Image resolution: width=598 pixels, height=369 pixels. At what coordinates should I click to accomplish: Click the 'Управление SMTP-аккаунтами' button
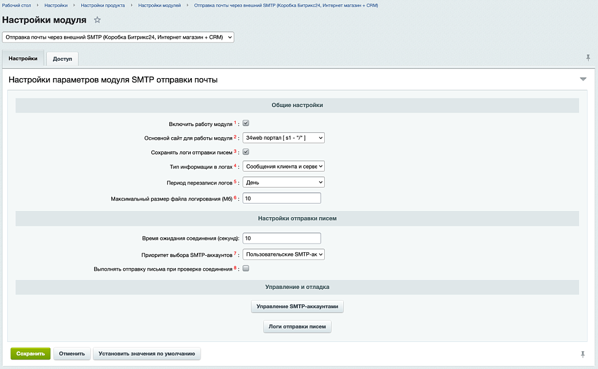pos(297,306)
